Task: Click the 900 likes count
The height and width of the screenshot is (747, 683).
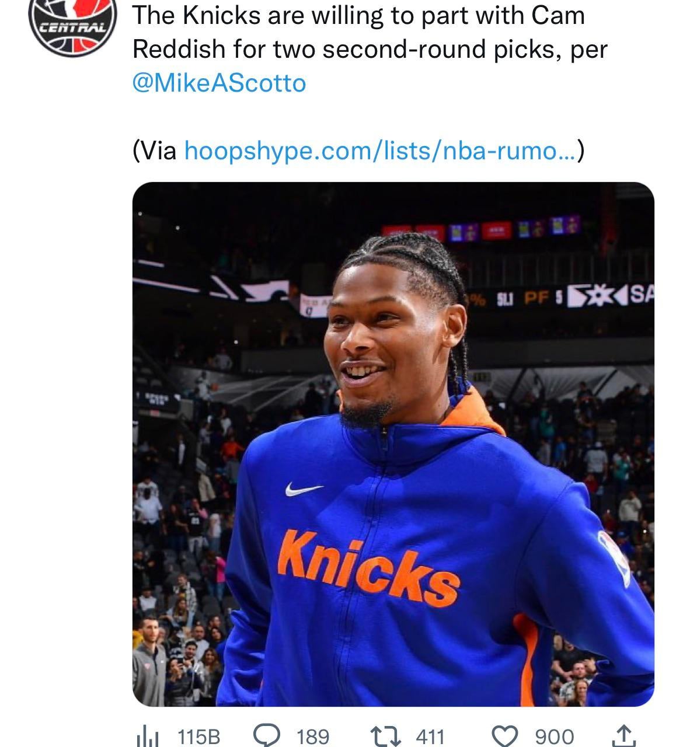Action: (x=554, y=736)
